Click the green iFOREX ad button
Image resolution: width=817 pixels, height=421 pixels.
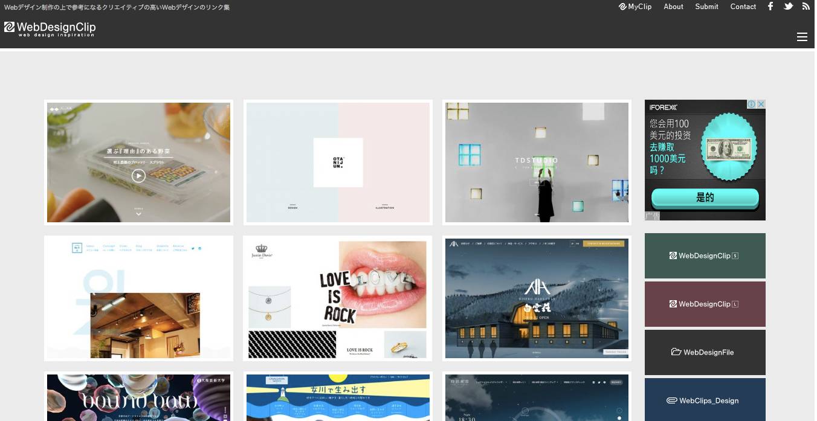coord(705,198)
